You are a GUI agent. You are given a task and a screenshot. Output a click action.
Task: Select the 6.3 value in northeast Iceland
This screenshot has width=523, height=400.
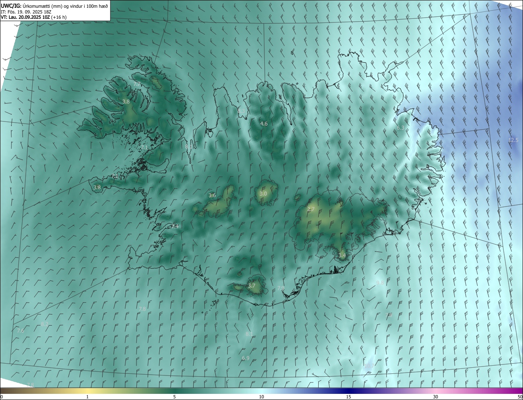[400, 128]
